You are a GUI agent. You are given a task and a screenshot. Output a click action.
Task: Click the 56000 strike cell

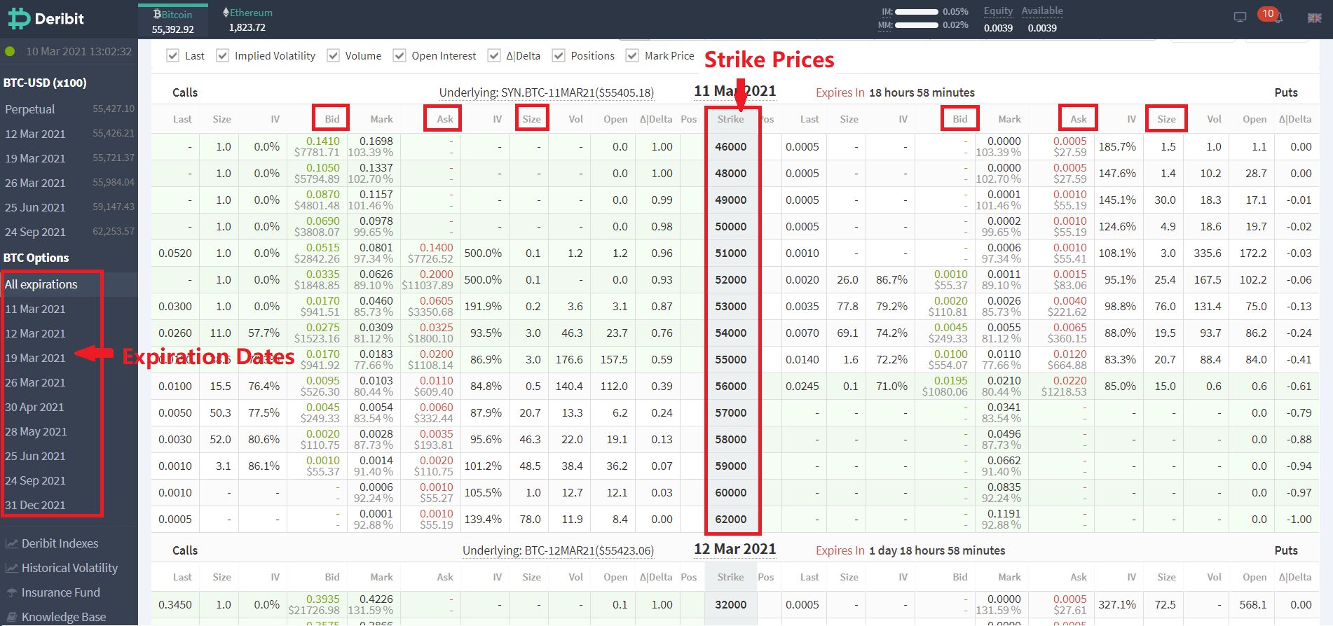point(731,387)
